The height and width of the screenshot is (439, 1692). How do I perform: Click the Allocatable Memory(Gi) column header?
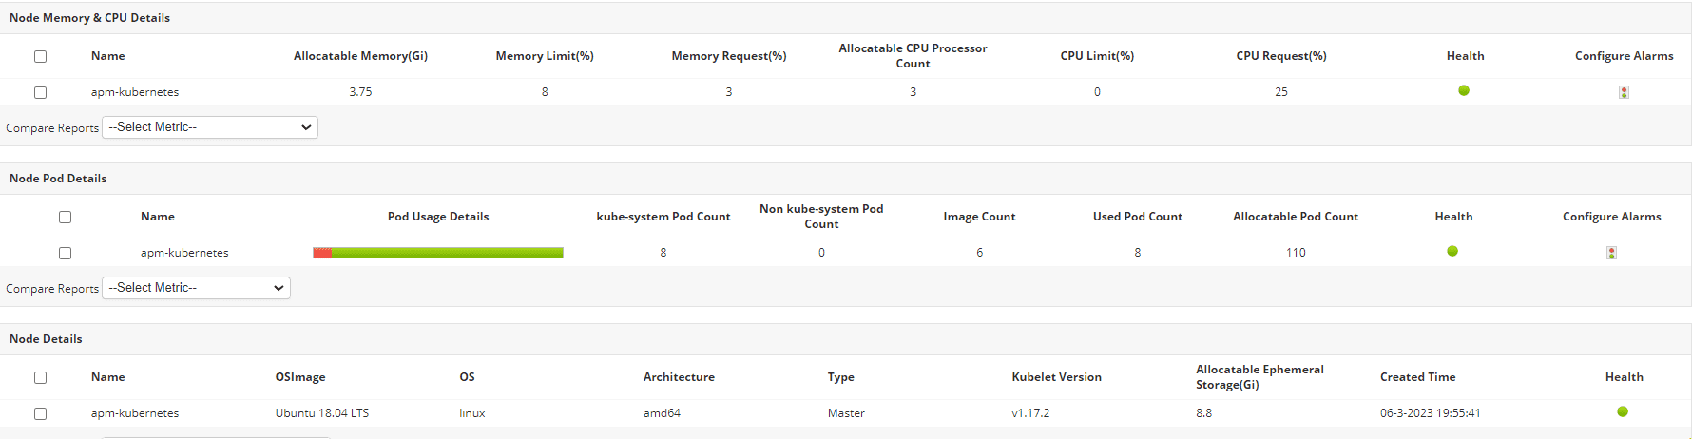click(360, 56)
